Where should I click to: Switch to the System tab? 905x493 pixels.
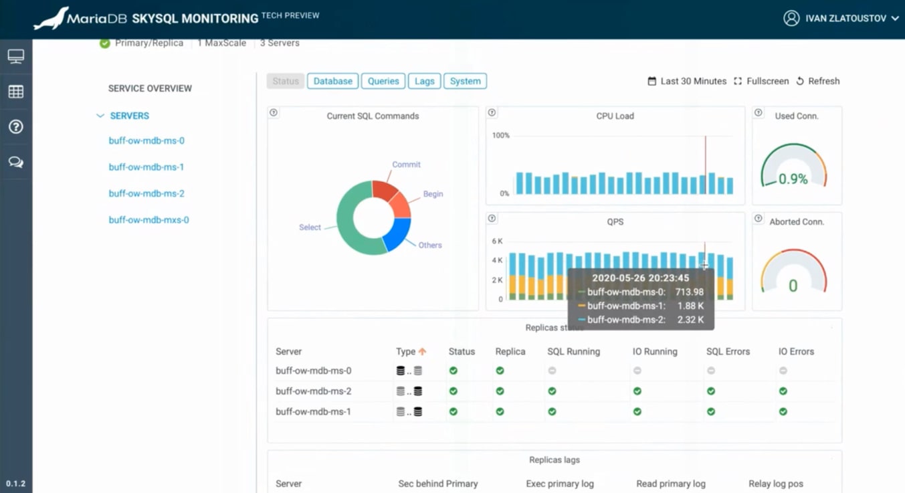[465, 80]
